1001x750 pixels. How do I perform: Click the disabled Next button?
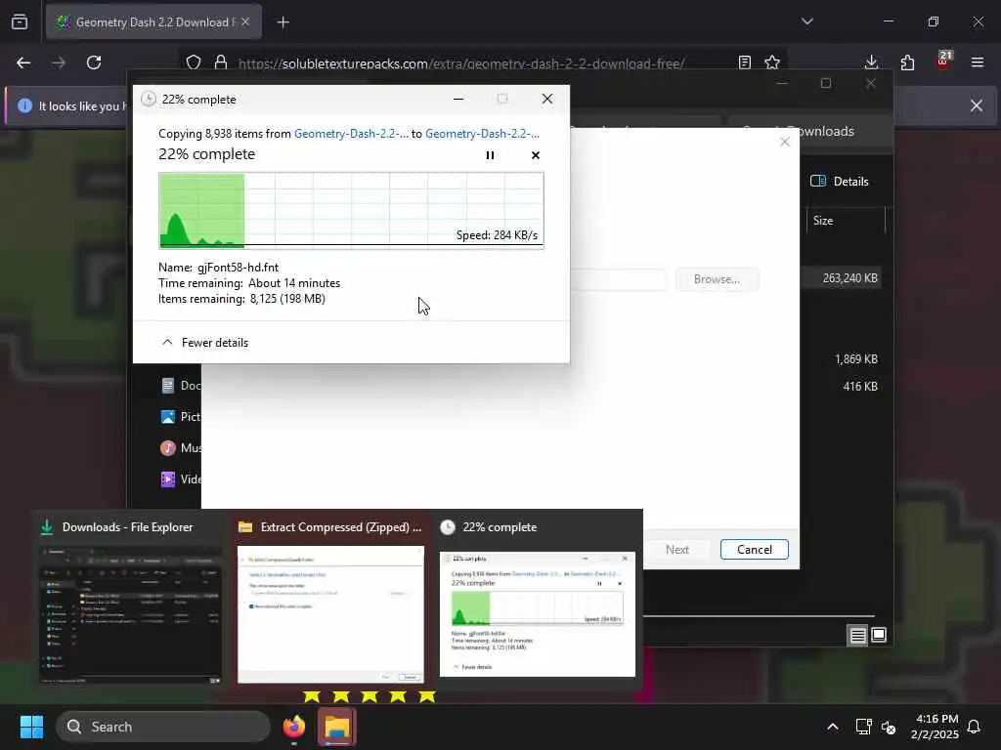(x=676, y=550)
